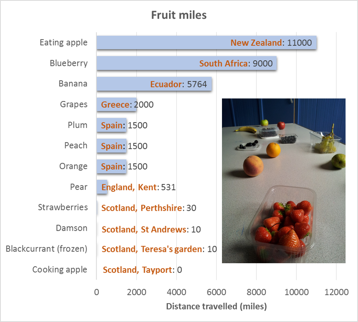Select the Eating apple New Zealand bar
Viewport: 358px width, 322px height.
206,43
